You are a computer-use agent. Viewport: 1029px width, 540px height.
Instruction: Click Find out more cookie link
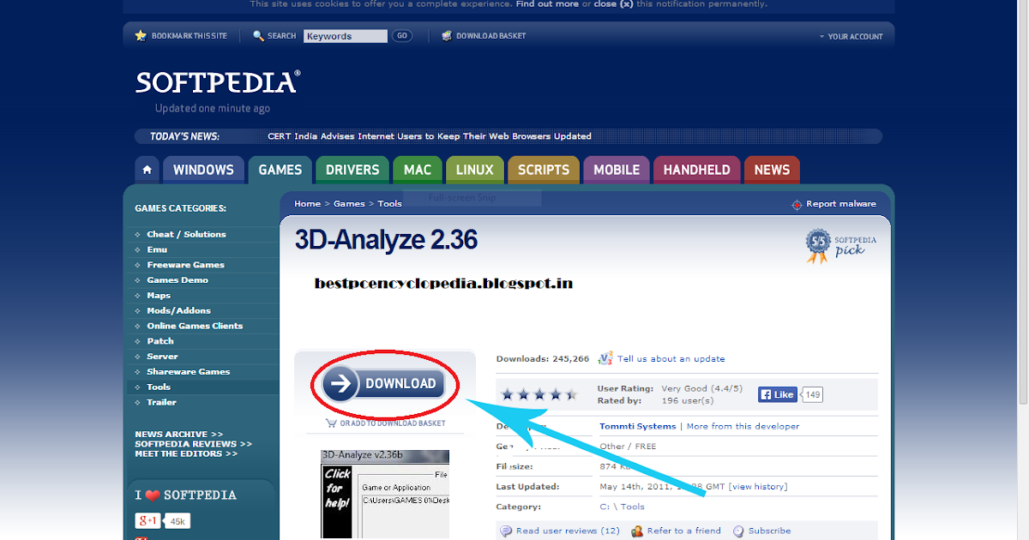coord(547,4)
